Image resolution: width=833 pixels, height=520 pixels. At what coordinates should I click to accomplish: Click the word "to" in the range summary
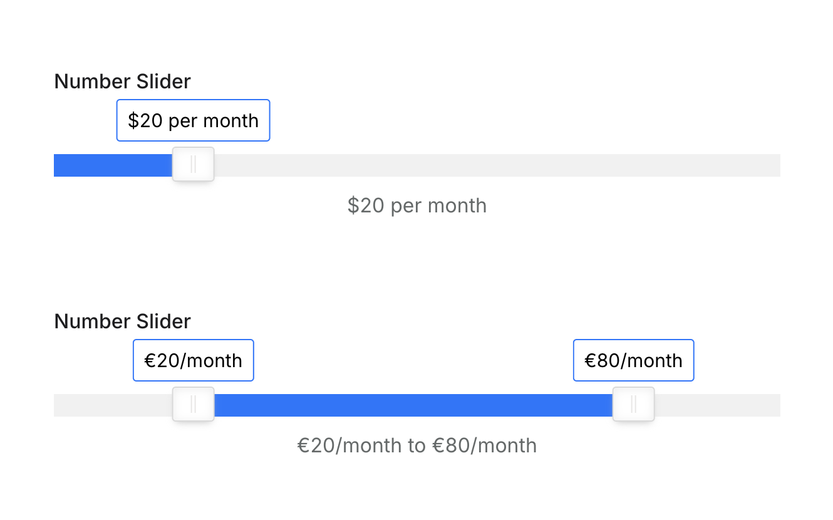(417, 445)
